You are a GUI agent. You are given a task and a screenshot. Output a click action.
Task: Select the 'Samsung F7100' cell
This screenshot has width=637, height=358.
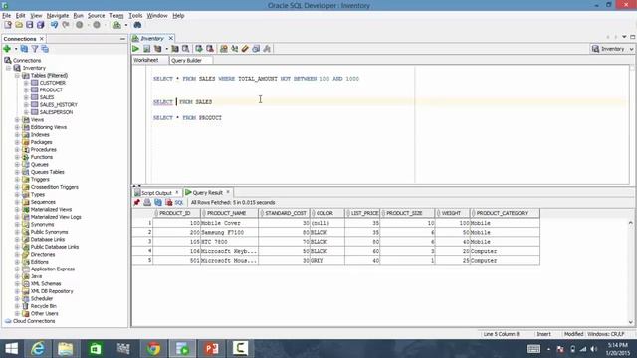tap(229, 232)
